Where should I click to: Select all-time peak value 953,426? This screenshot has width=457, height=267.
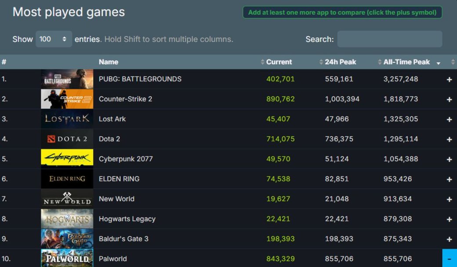[x=398, y=179]
